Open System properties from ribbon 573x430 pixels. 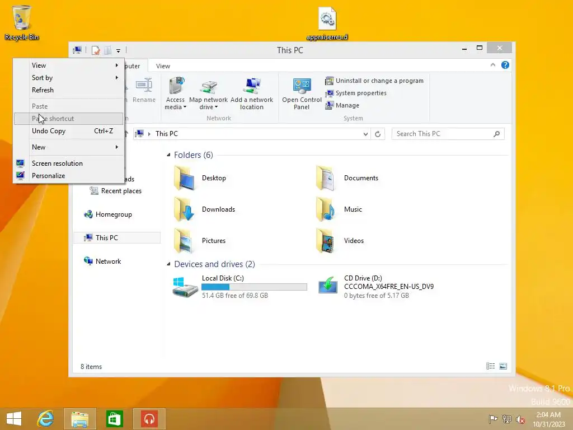(355, 93)
